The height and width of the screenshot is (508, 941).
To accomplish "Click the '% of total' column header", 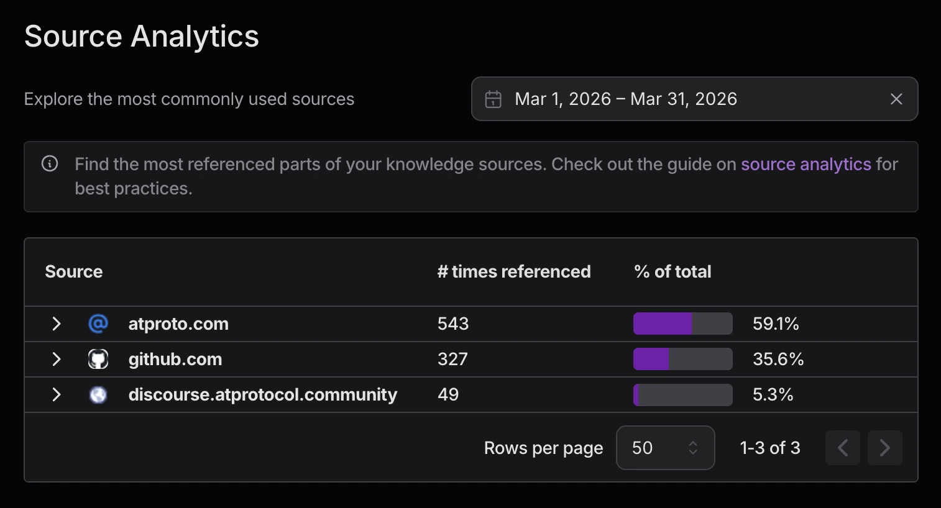I will [672, 271].
